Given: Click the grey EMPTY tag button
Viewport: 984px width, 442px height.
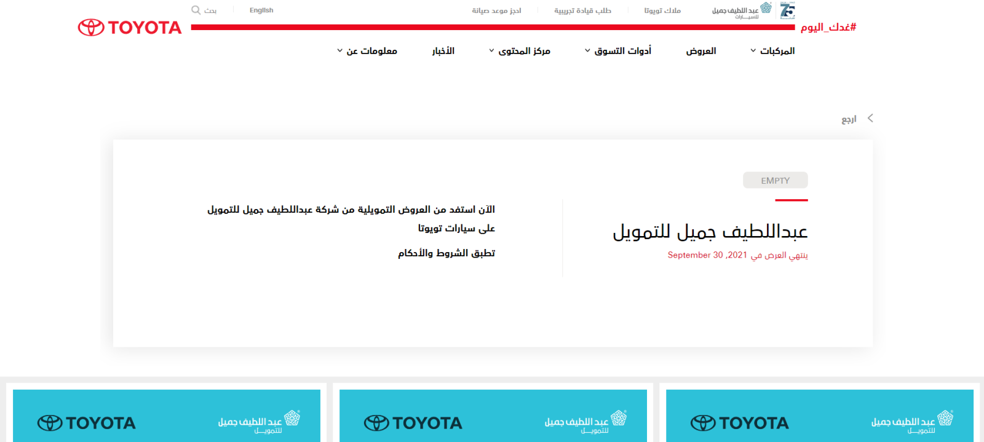Looking at the screenshot, I should pos(775,180).
